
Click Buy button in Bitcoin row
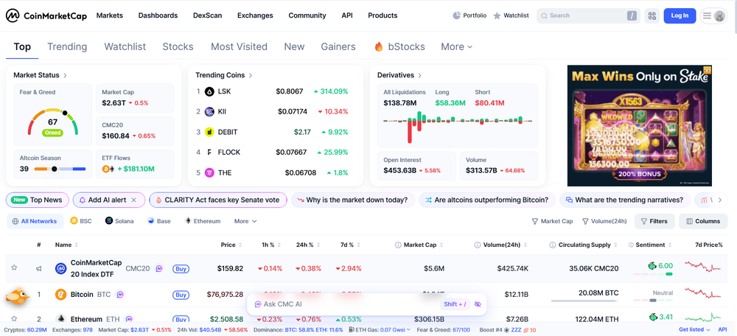click(x=181, y=295)
